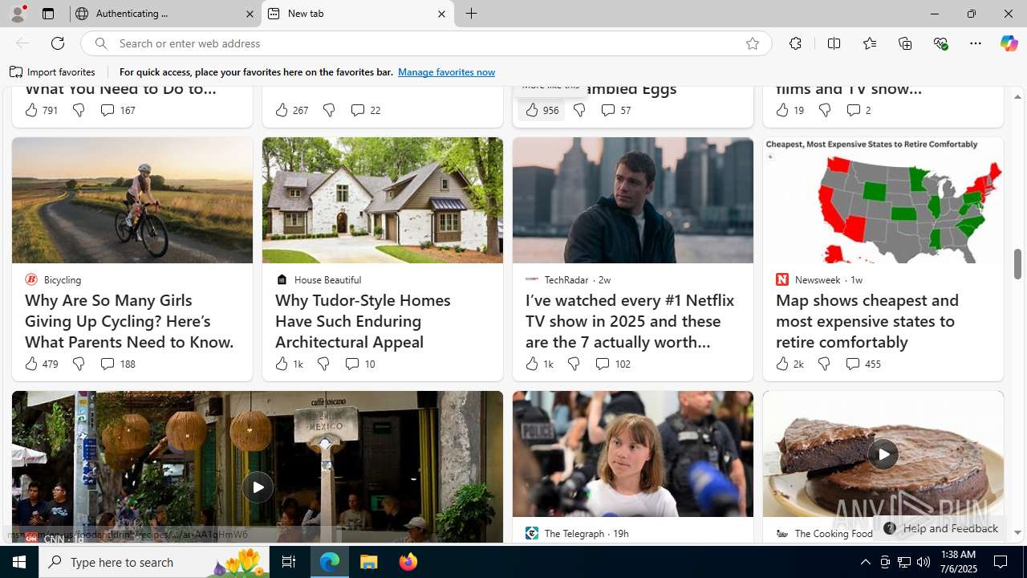The height and width of the screenshot is (578, 1027).
Task: Show hidden system tray icons chevron
Action: (x=865, y=562)
